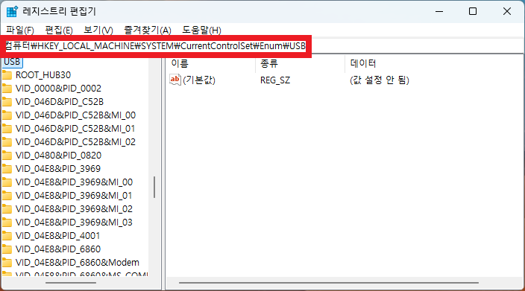Click folder icon of VID_046D&PID_C52B
The width and height of the screenshot is (525, 291).
(x=7, y=101)
